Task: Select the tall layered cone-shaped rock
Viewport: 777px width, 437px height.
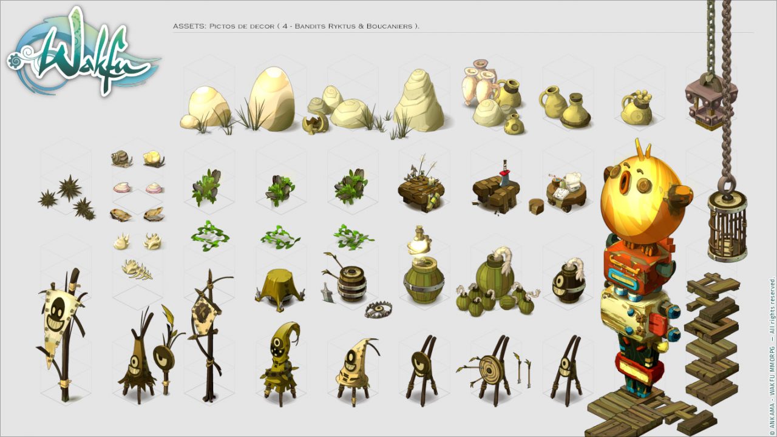Action: click(x=419, y=100)
